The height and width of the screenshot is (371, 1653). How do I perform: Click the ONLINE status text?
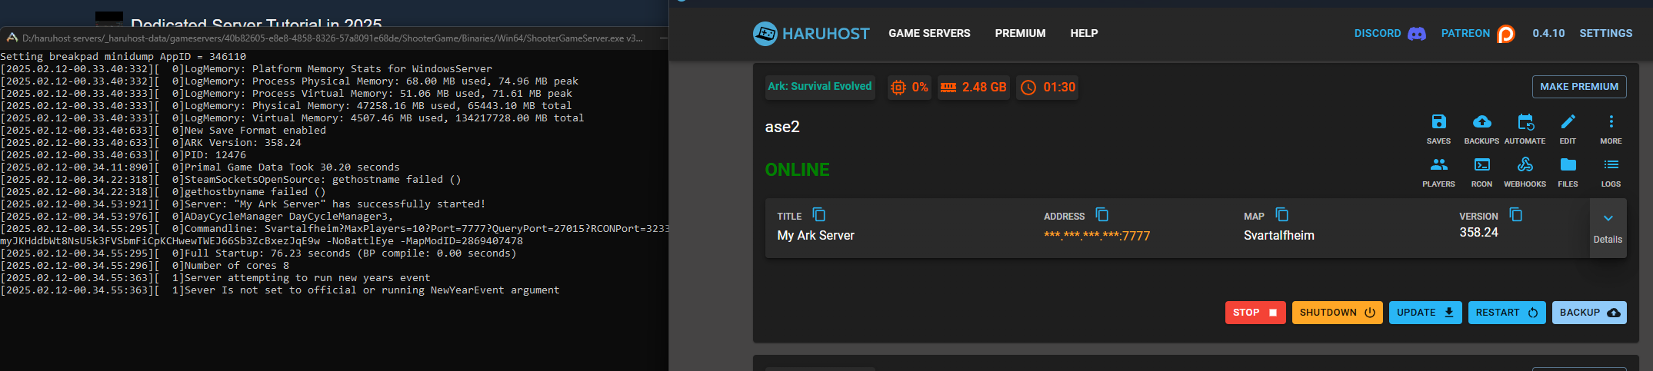point(797,170)
